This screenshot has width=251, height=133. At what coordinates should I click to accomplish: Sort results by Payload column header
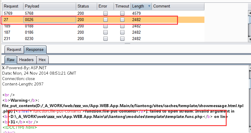pyautogui.click(x=50, y=6)
